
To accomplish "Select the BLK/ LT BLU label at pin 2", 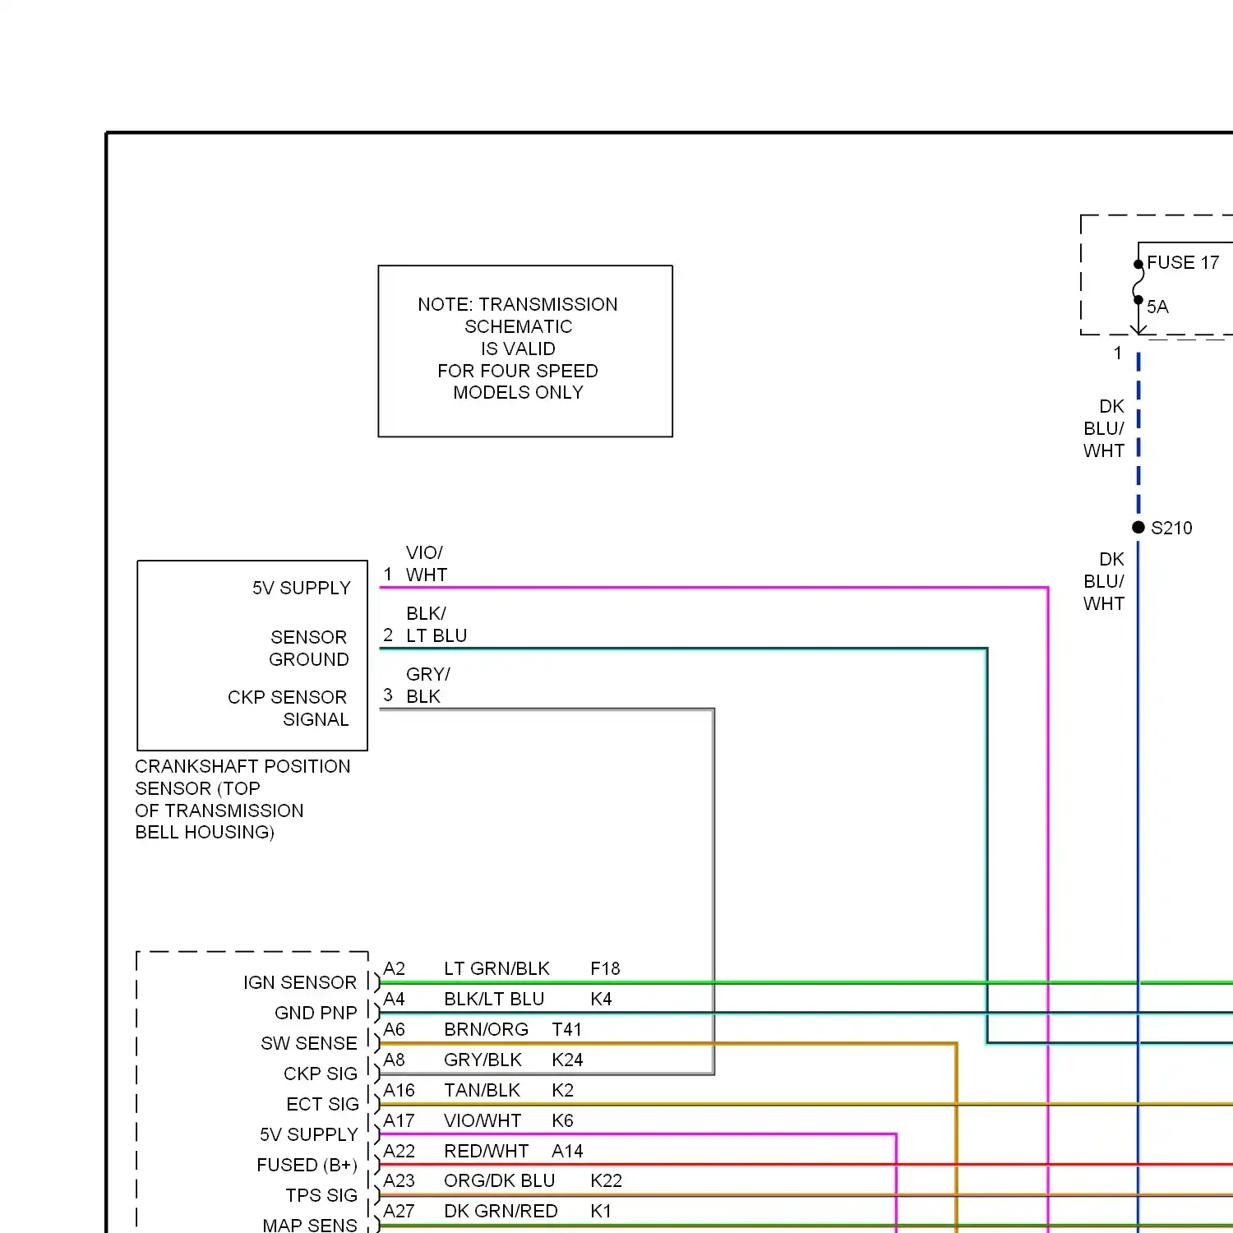I will (x=436, y=625).
